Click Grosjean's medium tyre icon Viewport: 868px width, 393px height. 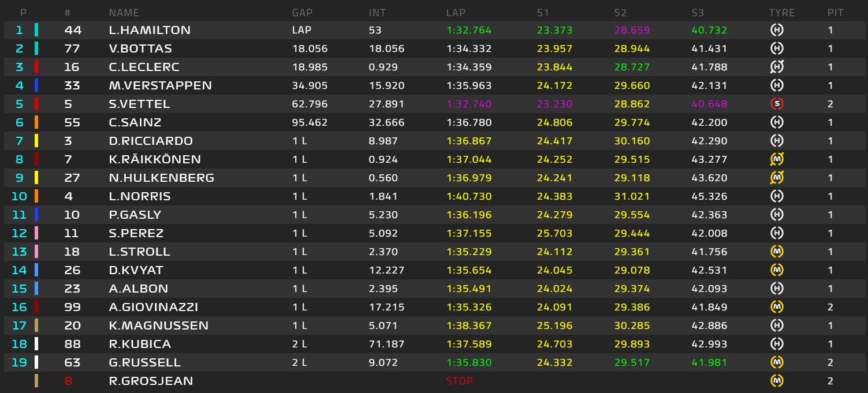pyautogui.click(x=777, y=381)
